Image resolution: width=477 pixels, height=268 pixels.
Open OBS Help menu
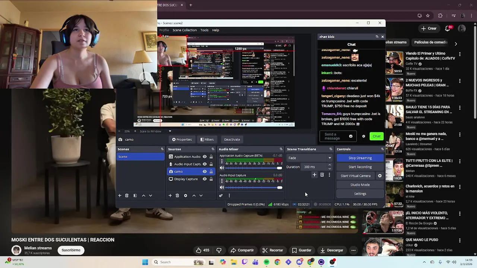click(216, 30)
